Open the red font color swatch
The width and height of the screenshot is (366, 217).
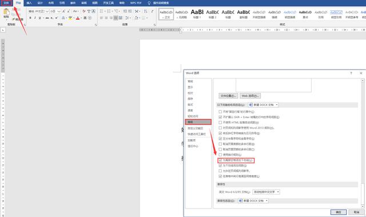78,18
